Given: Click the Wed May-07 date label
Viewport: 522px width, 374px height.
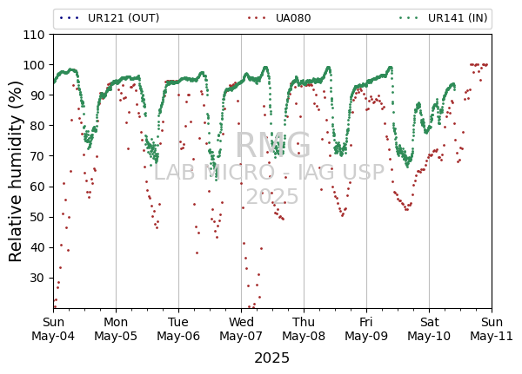Looking at the screenshot, I should point(241,329).
